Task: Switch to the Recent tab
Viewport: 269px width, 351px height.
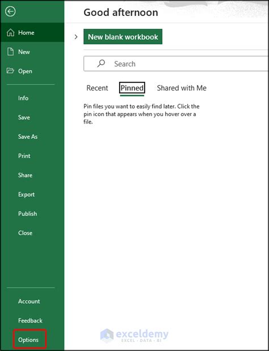Action: pyautogui.click(x=97, y=88)
